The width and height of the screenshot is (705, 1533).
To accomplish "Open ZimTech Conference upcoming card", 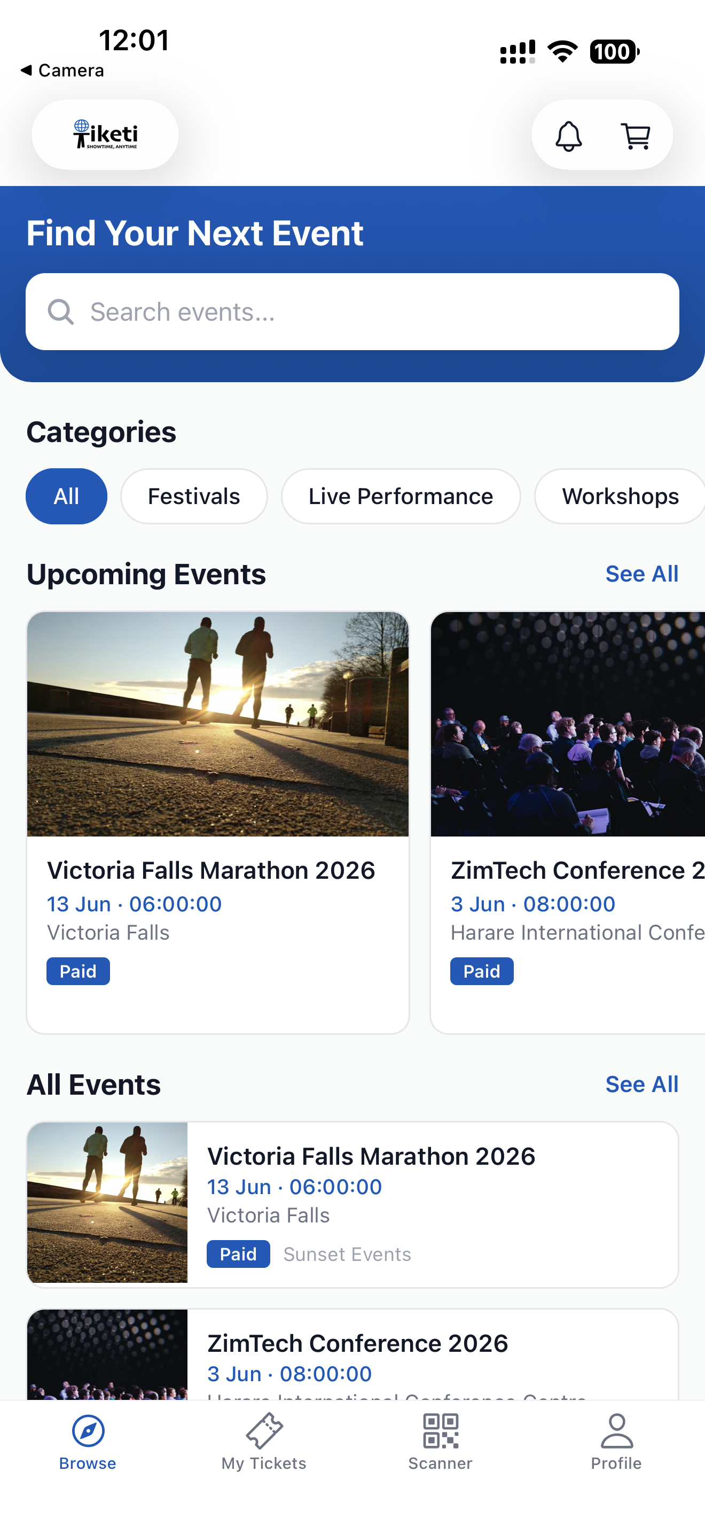I will click(568, 821).
